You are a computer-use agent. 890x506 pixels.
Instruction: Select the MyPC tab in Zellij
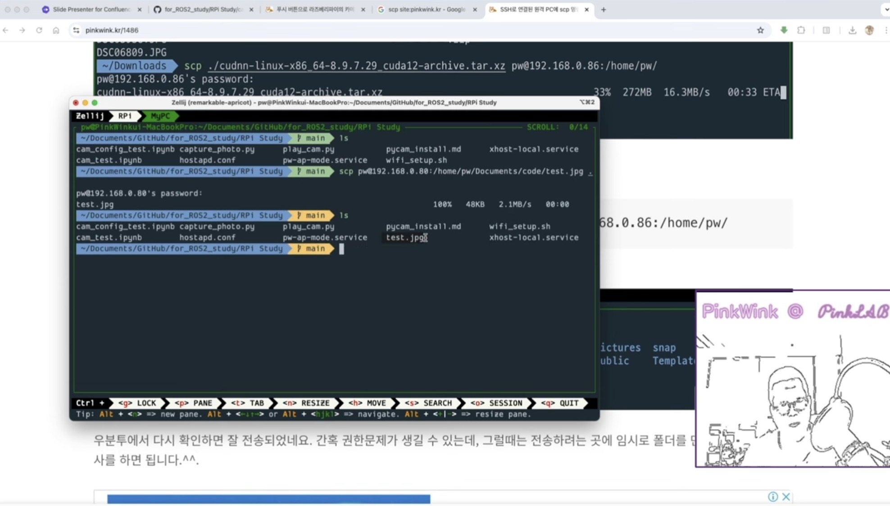click(x=160, y=116)
